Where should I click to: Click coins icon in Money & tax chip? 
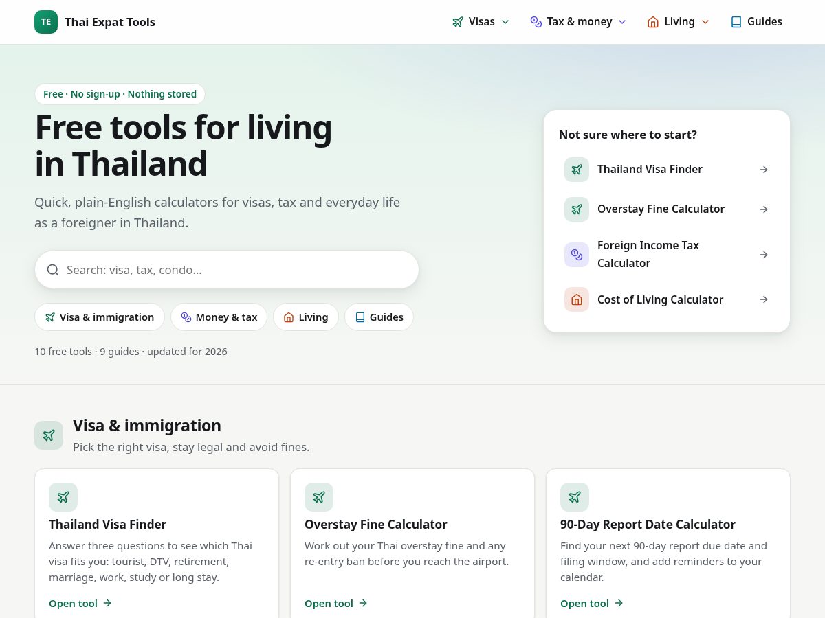pos(186,317)
